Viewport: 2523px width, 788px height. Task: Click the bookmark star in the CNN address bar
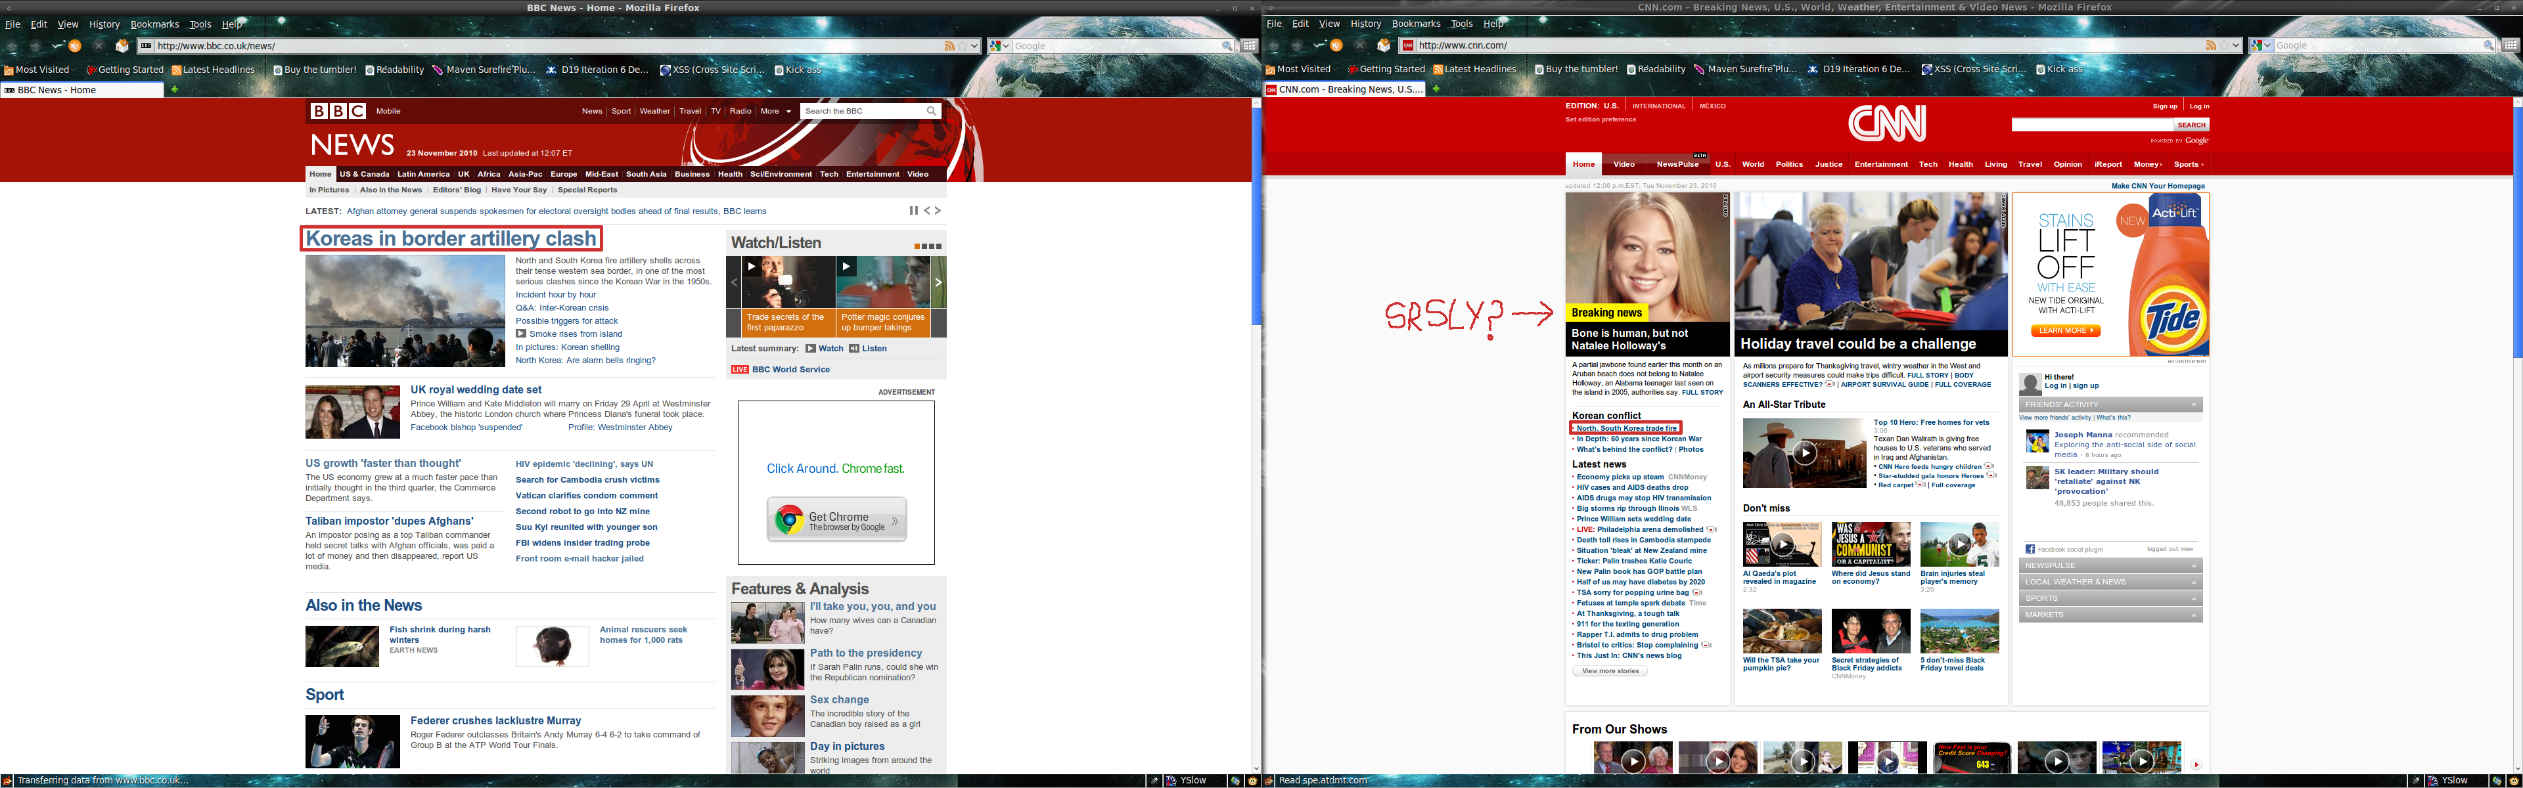(2223, 46)
